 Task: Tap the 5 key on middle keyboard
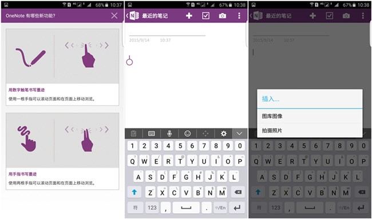point(180,146)
